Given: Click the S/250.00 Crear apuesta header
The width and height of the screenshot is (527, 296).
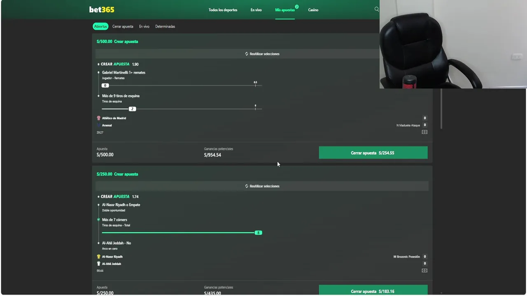Looking at the screenshot, I should point(117,174).
